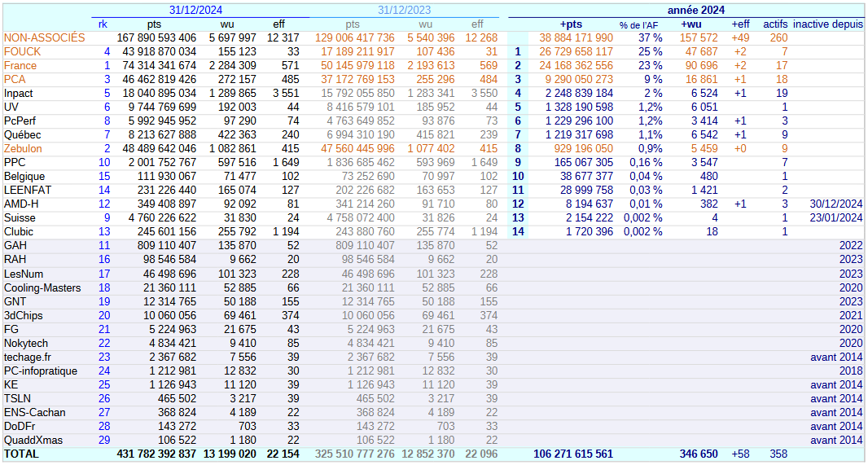
Task: Select the PC-infopratique team name
Action: click(x=41, y=371)
